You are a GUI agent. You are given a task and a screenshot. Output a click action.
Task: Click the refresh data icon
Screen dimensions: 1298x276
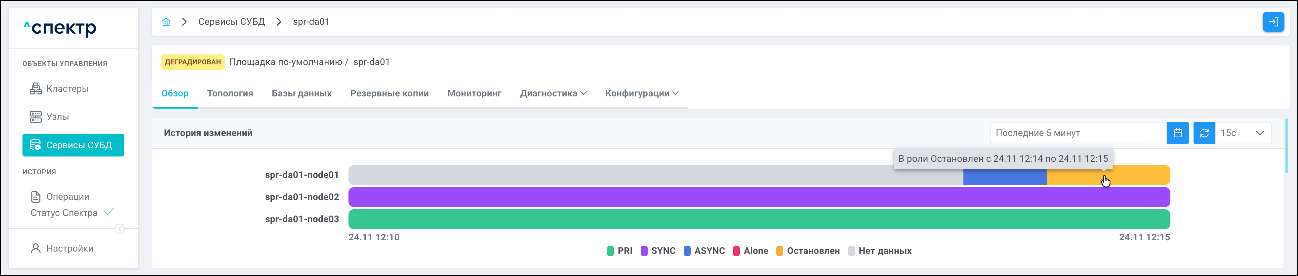(x=1204, y=133)
